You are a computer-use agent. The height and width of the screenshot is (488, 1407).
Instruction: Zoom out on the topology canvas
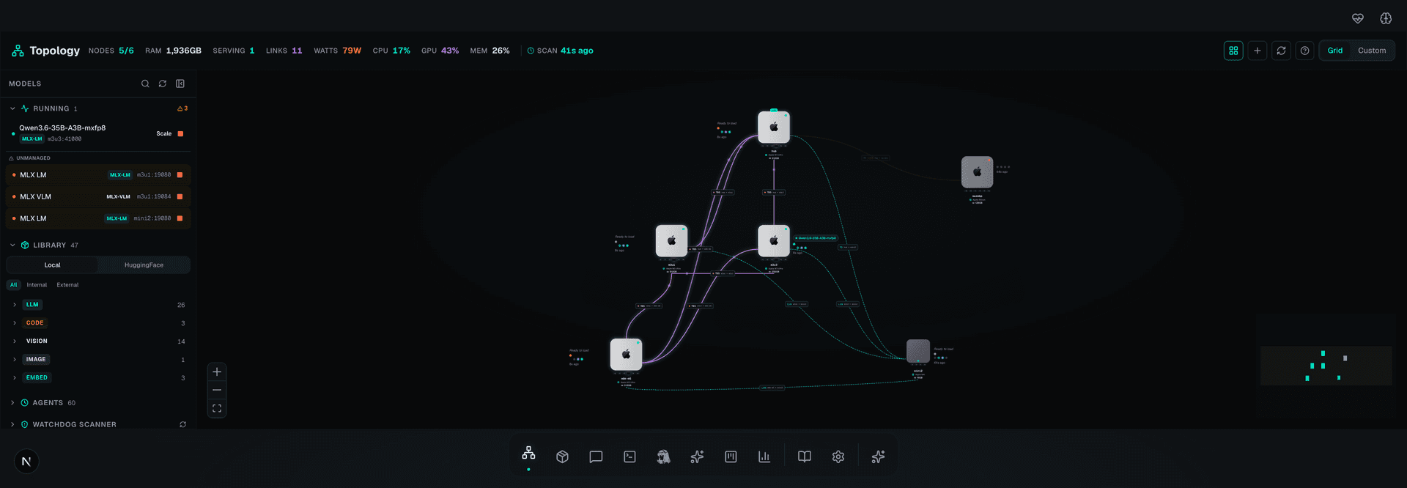click(217, 390)
